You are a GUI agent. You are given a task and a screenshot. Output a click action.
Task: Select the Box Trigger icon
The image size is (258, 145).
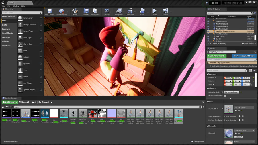tap(20, 83)
